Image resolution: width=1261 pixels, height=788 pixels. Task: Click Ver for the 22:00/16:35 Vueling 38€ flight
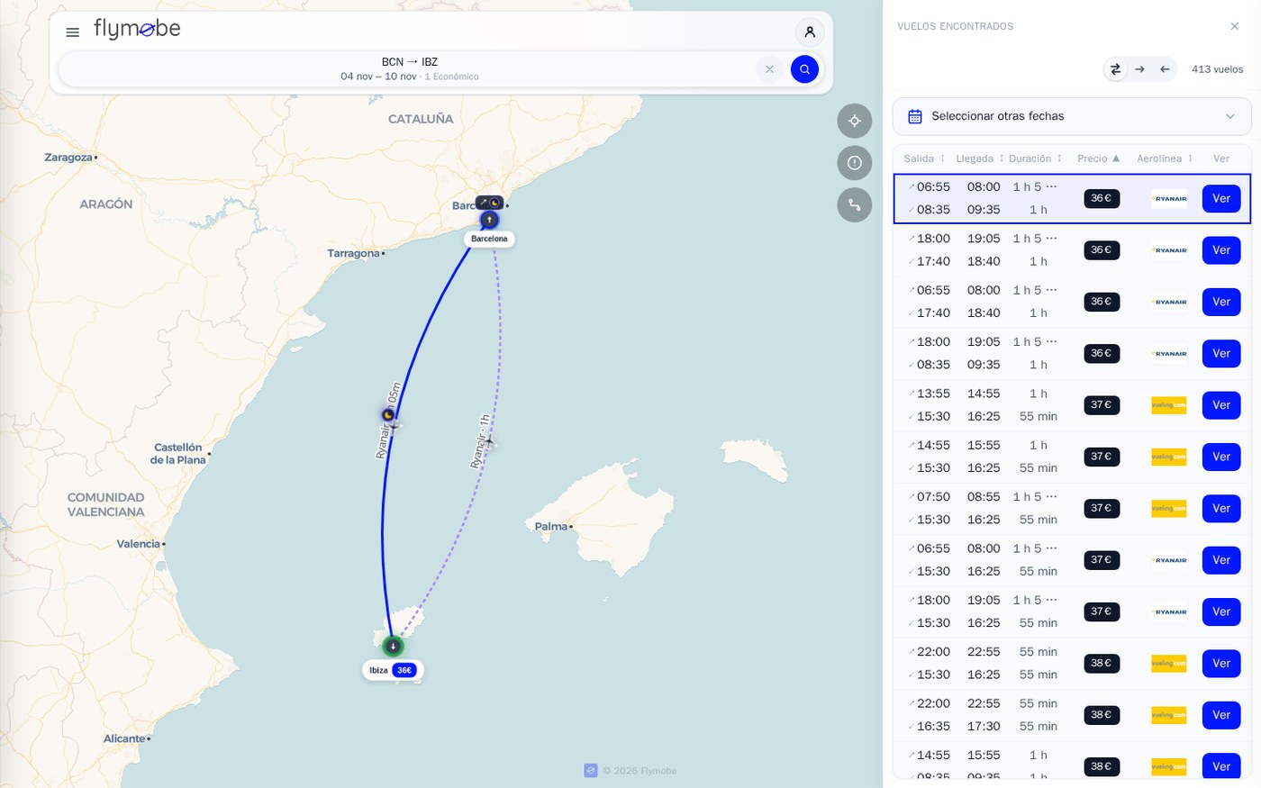point(1221,715)
